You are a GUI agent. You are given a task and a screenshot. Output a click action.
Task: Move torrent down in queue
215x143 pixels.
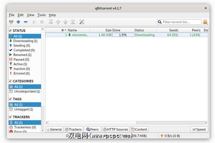tap(65, 22)
